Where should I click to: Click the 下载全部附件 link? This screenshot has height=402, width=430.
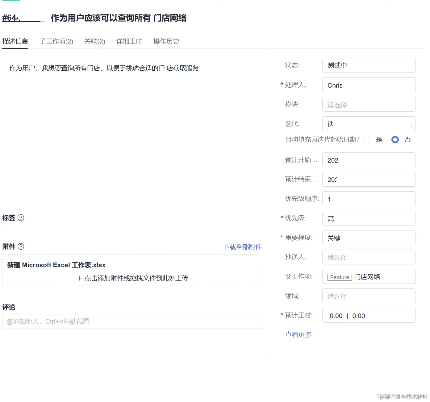242,247
